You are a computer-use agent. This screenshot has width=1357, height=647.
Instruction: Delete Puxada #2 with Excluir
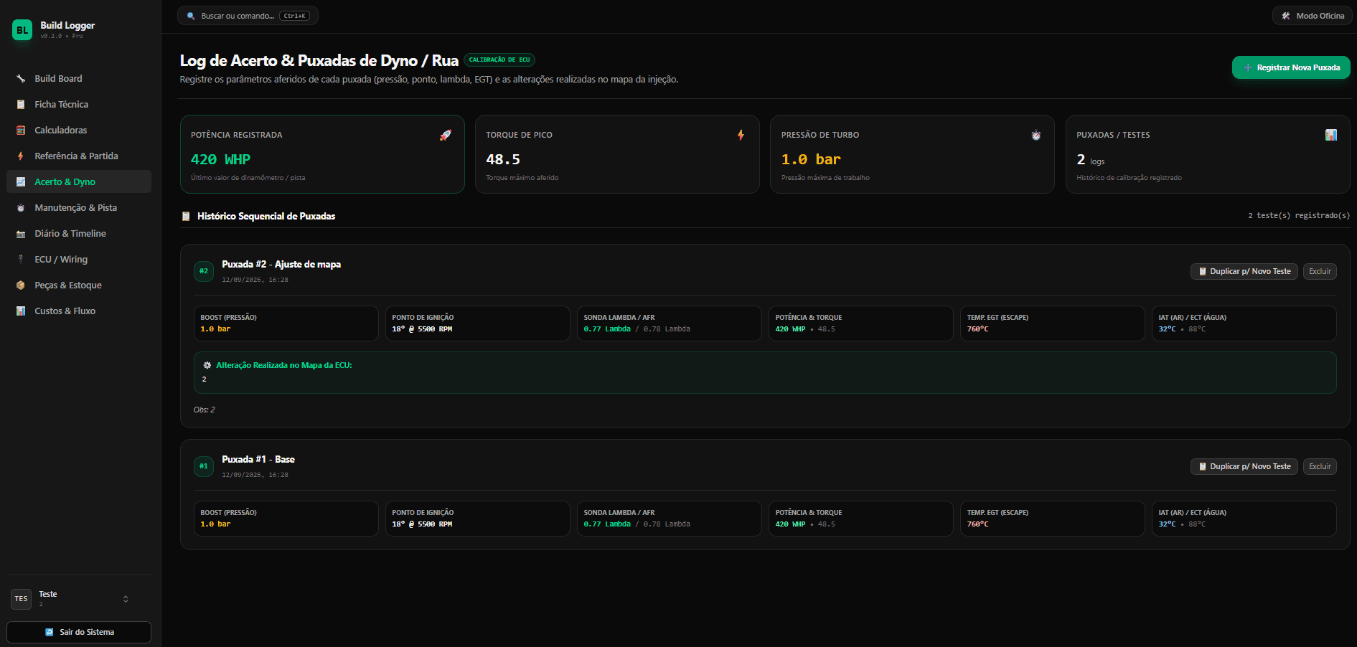coord(1320,271)
